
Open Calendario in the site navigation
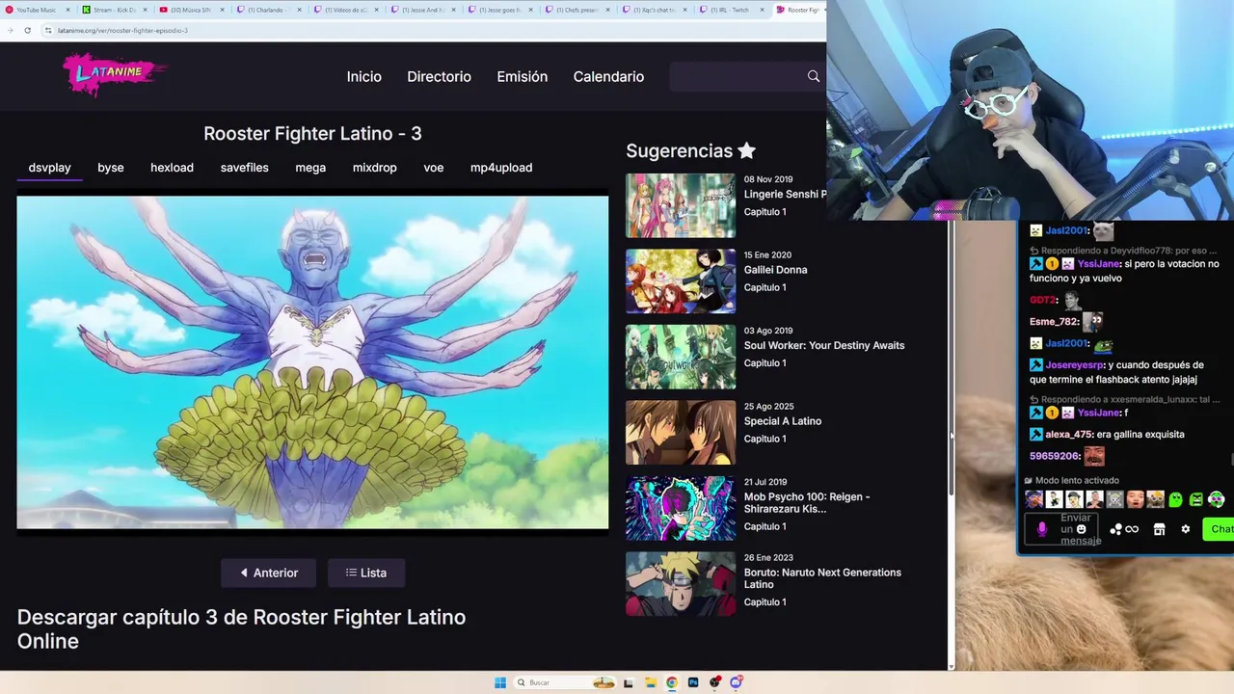pyautogui.click(x=608, y=76)
